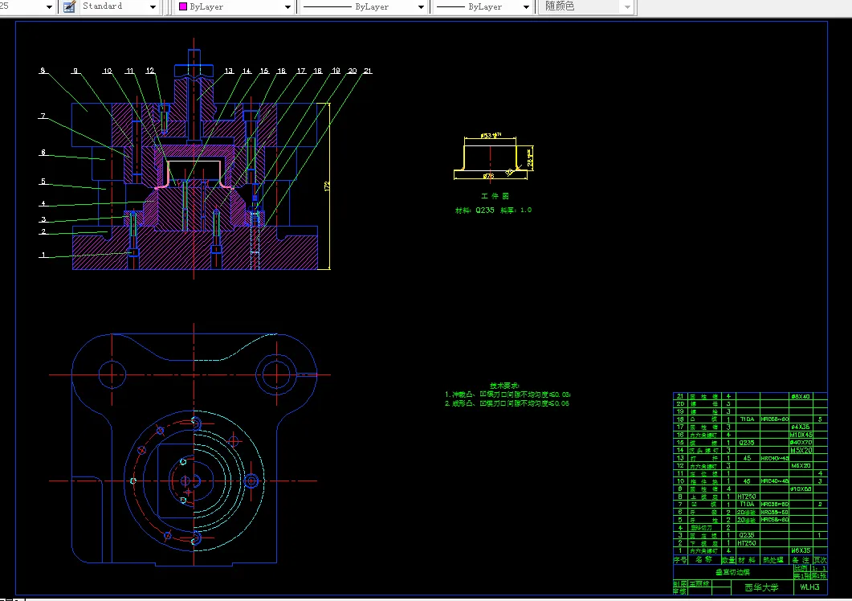The image size is (852, 601).
Task: Open the ByLayer lineweight dropdown
Action: (483, 7)
